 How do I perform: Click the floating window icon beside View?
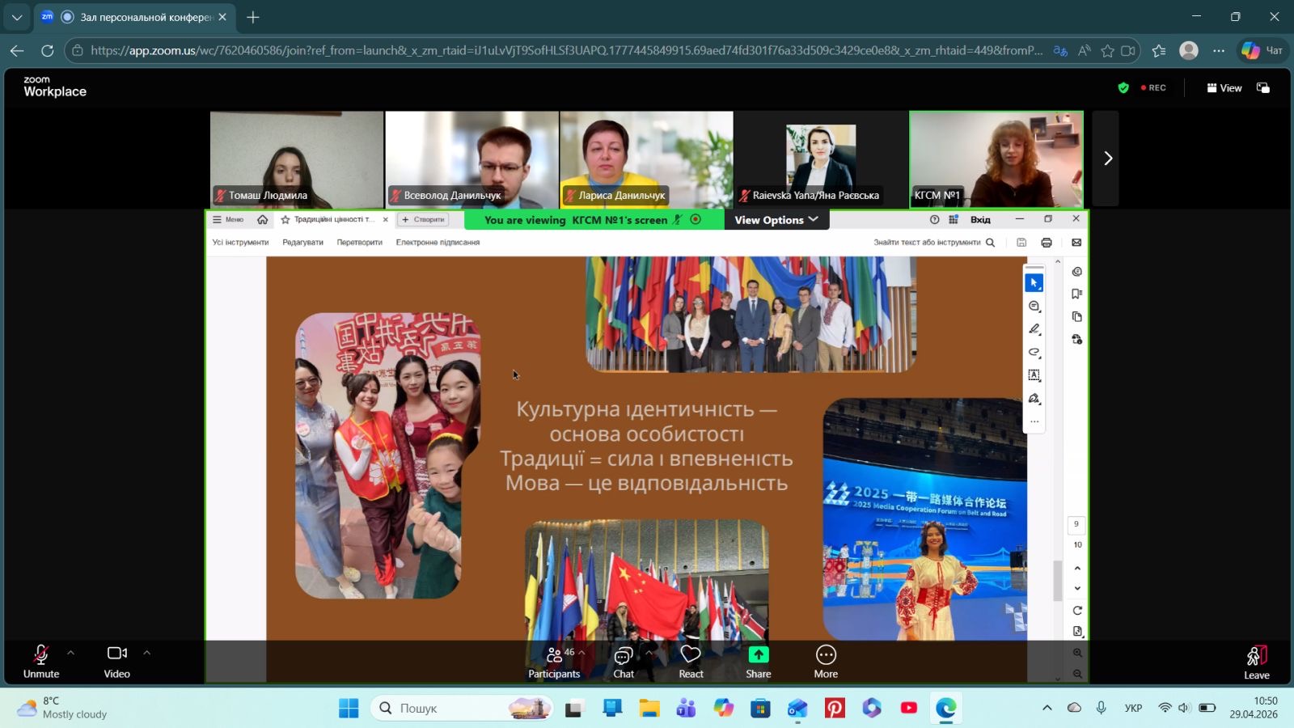pyautogui.click(x=1263, y=88)
